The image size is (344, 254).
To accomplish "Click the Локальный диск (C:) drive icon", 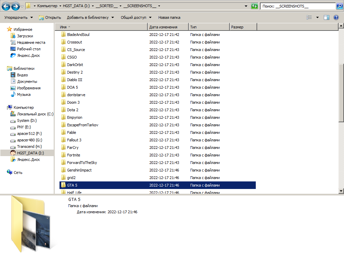I will [x=13, y=114].
